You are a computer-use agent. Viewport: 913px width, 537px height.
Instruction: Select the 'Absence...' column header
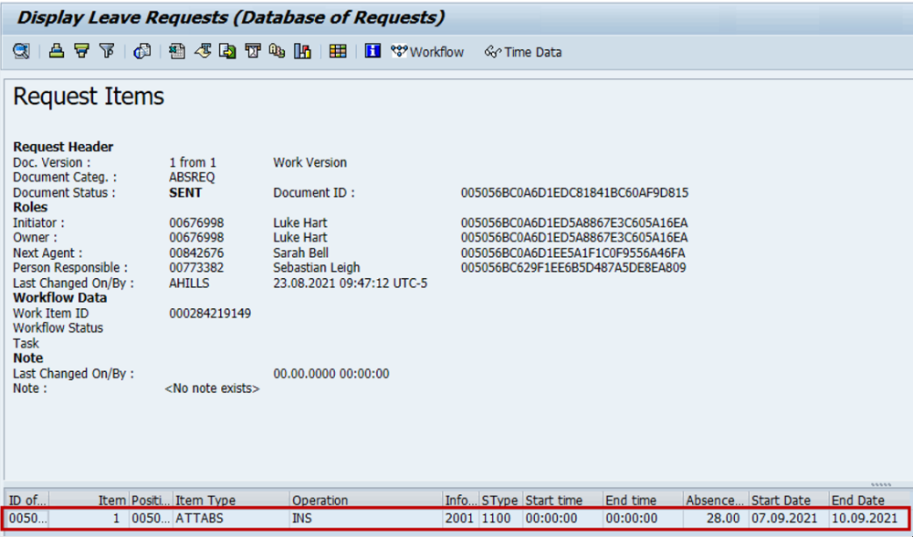pyautogui.click(x=716, y=500)
